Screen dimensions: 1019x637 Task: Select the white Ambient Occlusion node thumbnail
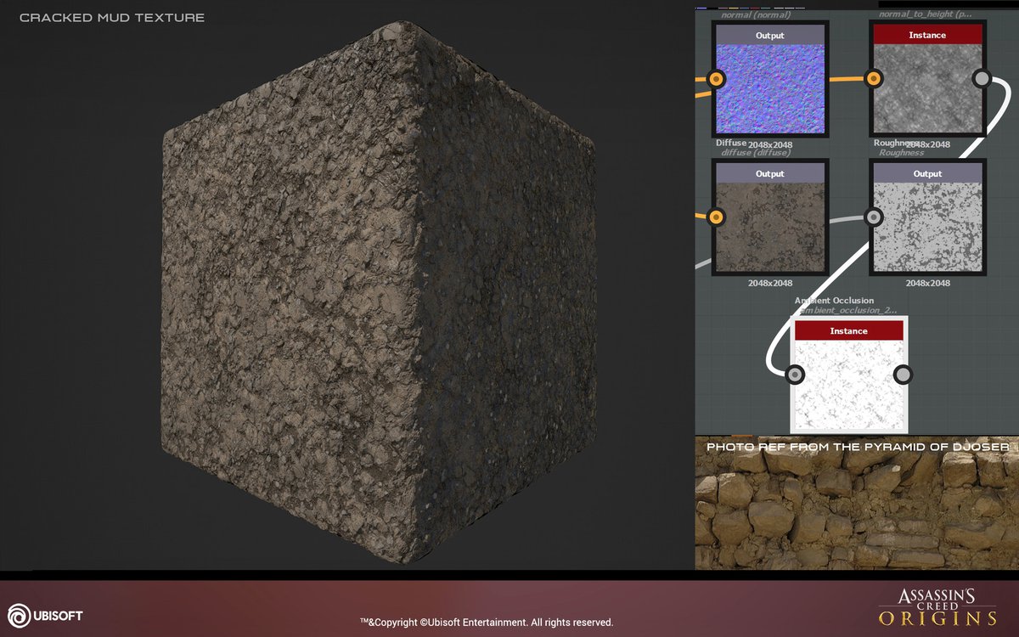click(x=849, y=386)
